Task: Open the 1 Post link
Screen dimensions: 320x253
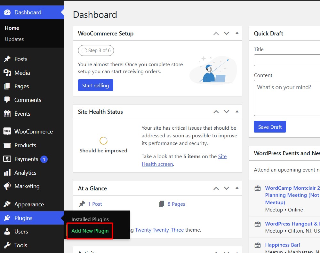Action: click(x=95, y=204)
